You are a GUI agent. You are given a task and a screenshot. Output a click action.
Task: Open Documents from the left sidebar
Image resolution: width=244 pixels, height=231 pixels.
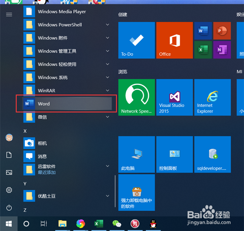point(9,155)
